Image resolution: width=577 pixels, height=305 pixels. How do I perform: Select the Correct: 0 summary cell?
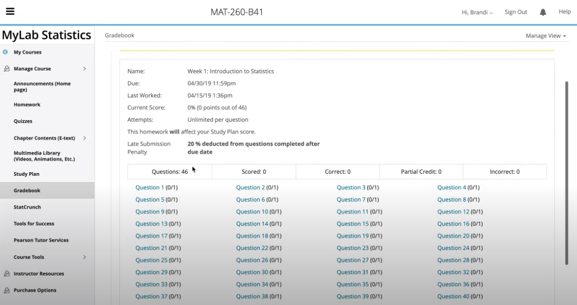pyautogui.click(x=337, y=171)
